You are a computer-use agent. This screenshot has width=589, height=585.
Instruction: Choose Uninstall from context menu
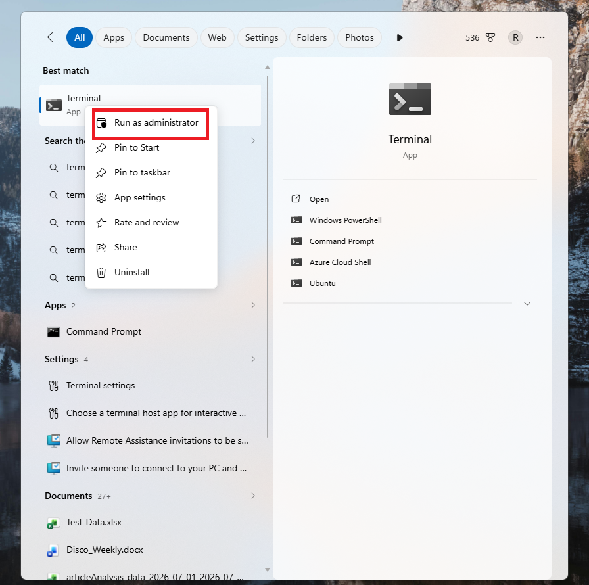pyautogui.click(x=151, y=273)
